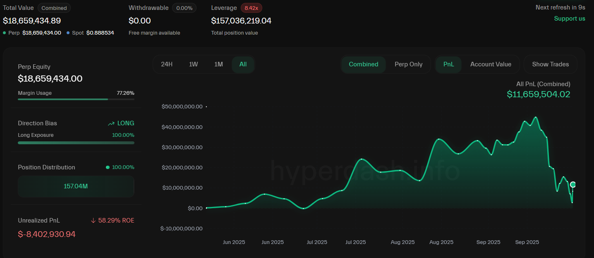The image size is (594, 258).
Task: Click the Combined badge next to Total Value
Action: (x=54, y=8)
